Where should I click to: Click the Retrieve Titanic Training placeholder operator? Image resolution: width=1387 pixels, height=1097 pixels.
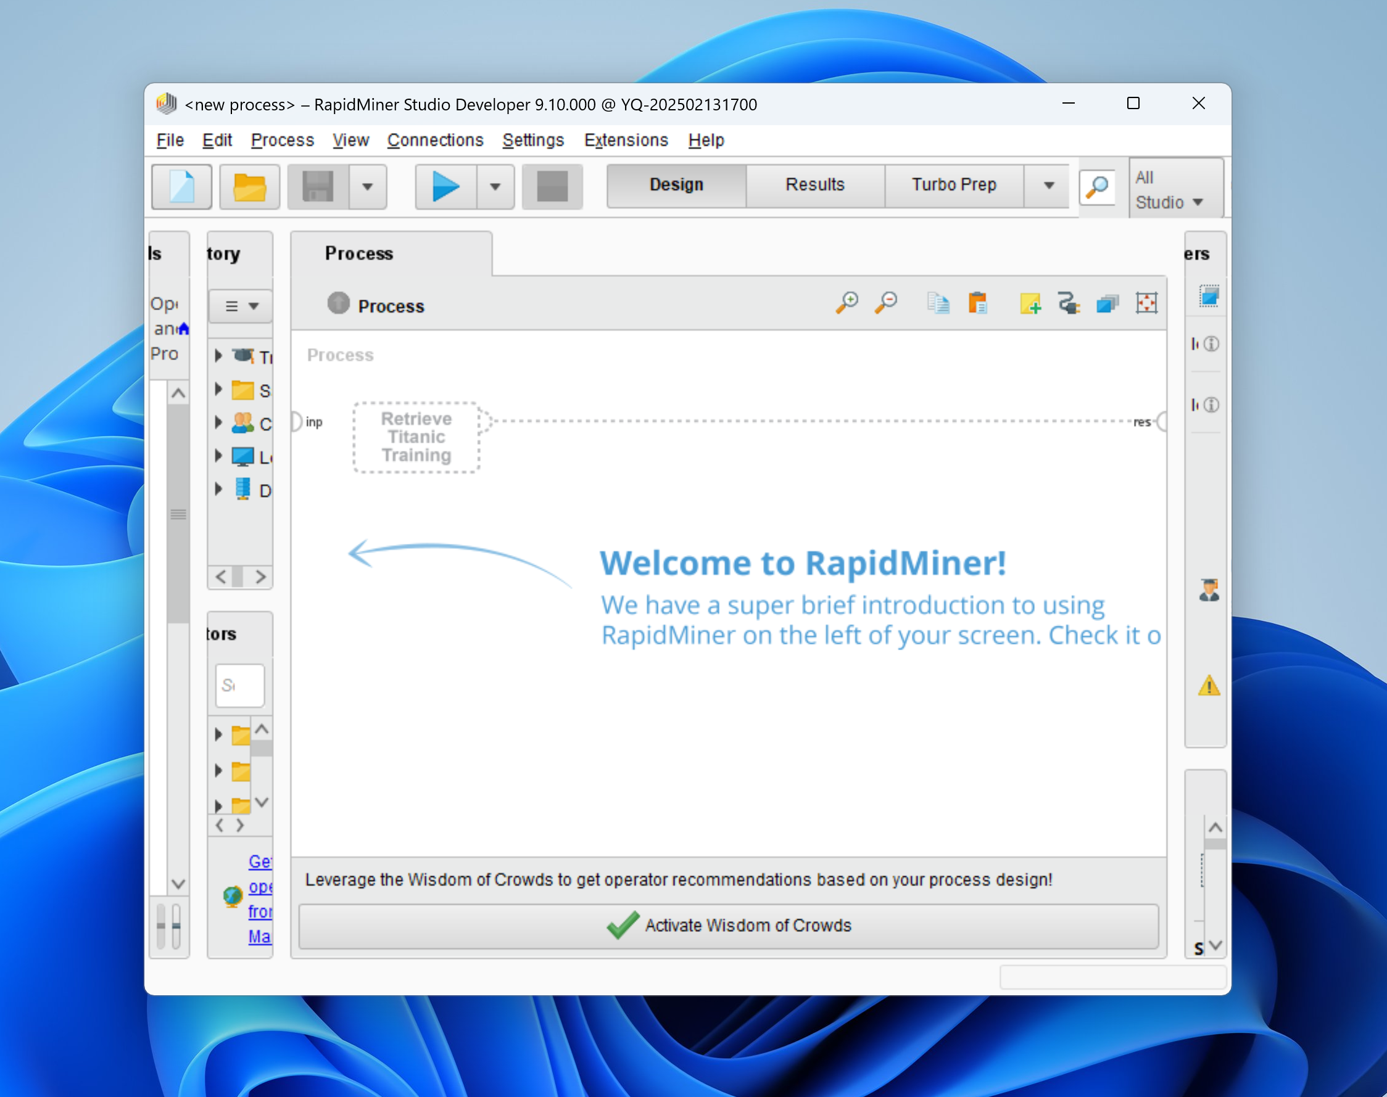pos(416,437)
